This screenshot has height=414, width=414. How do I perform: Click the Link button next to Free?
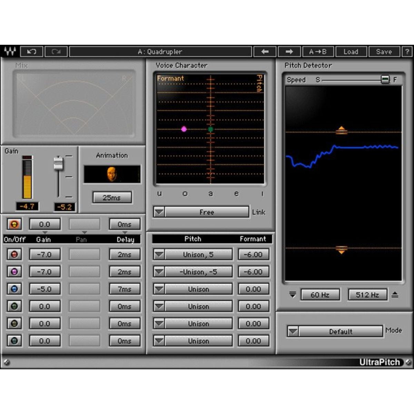coord(259,212)
